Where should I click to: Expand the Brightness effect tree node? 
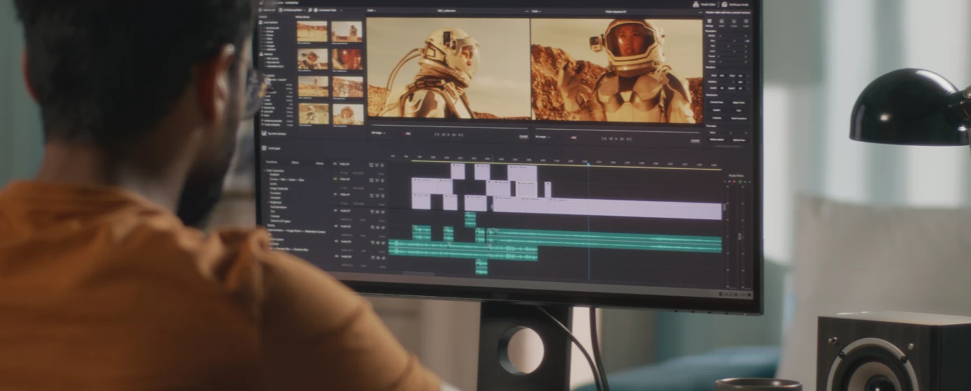click(x=268, y=202)
